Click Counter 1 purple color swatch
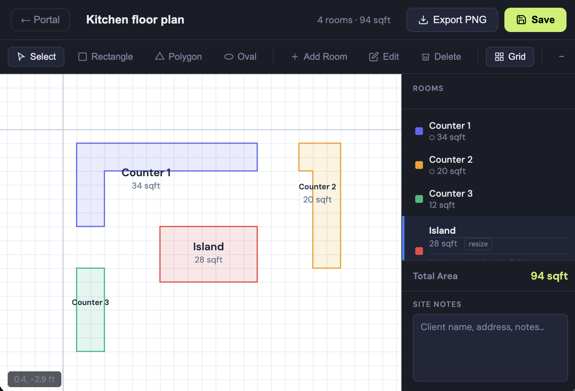The width and height of the screenshot is (575, 391). [x=419, y=131]
